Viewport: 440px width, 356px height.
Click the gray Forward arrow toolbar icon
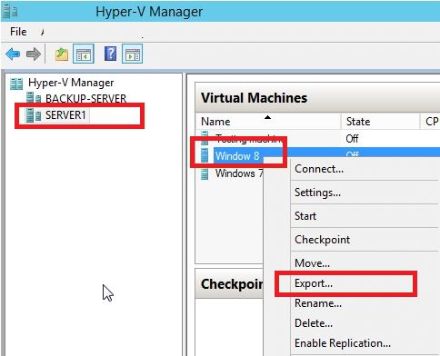coord(34,54)
